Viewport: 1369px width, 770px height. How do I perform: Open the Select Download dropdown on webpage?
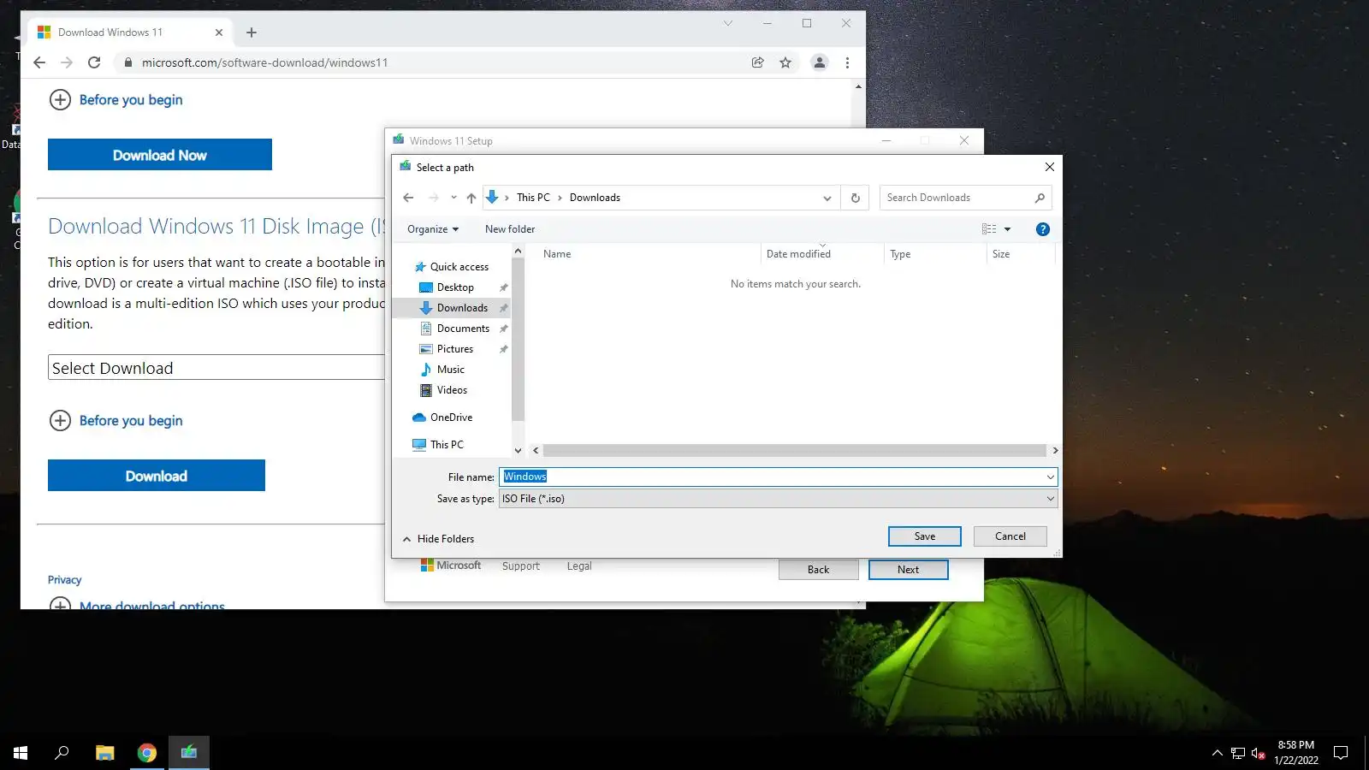pos(216,368)
